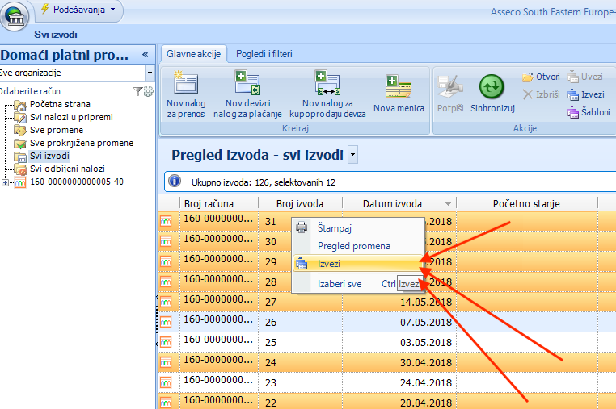616x409 pixels.
Task: Choose Pregled promena in context menu
Action: click(358, 246)
